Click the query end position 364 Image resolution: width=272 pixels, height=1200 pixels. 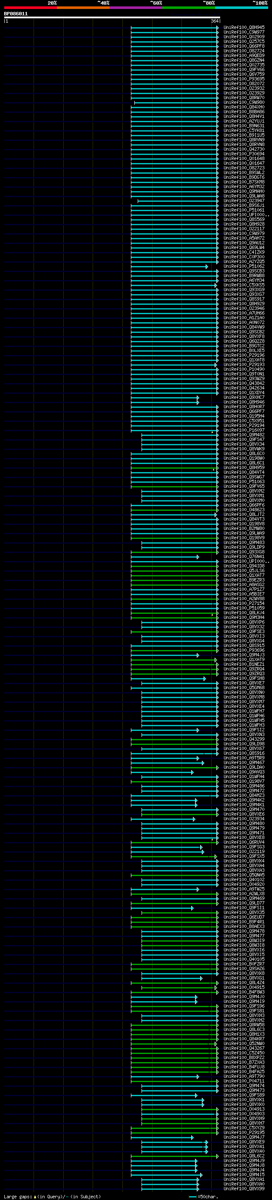click(x=214, y=21)
